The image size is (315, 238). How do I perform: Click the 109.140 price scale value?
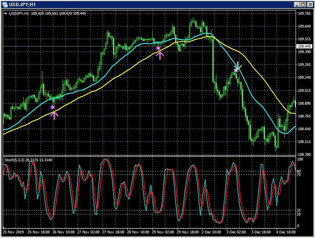pos(304,78)
